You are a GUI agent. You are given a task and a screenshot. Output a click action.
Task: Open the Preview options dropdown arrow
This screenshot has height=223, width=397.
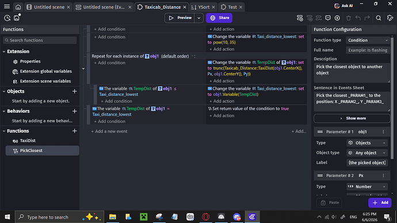tap(199, 18)
